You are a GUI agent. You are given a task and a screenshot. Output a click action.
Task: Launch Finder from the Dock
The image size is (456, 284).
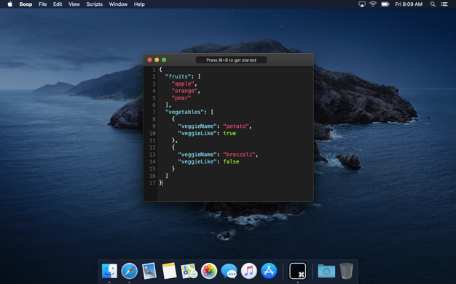point(109,271)
